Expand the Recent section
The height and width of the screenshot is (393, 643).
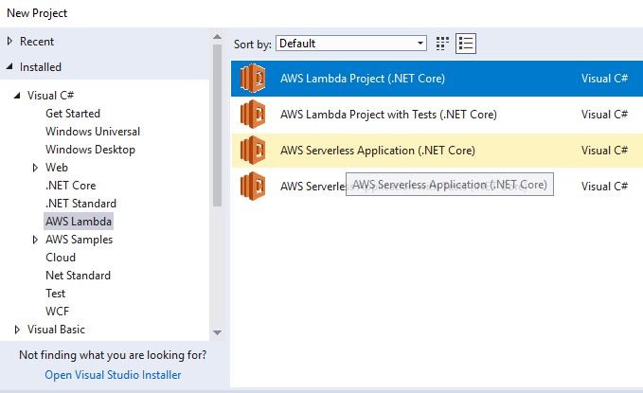(9, 41)
